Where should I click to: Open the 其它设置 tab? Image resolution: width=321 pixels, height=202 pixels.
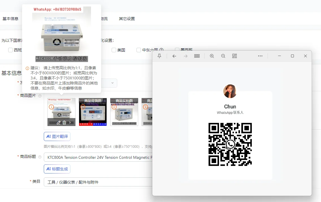tap(127, 19)
